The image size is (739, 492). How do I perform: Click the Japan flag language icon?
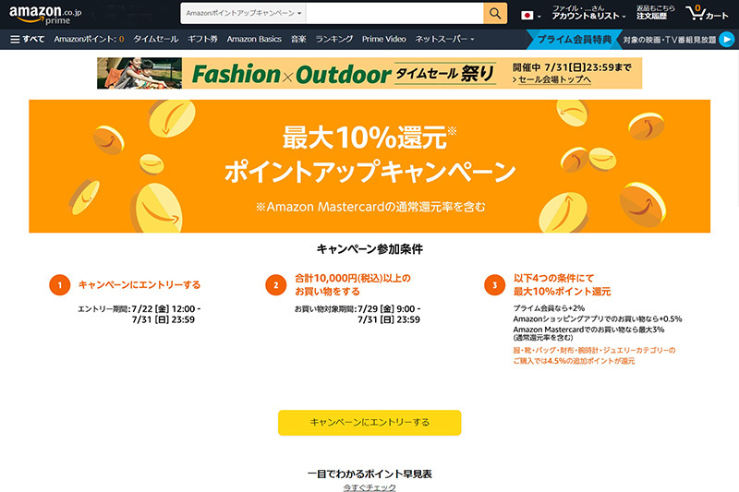(527, 16)
